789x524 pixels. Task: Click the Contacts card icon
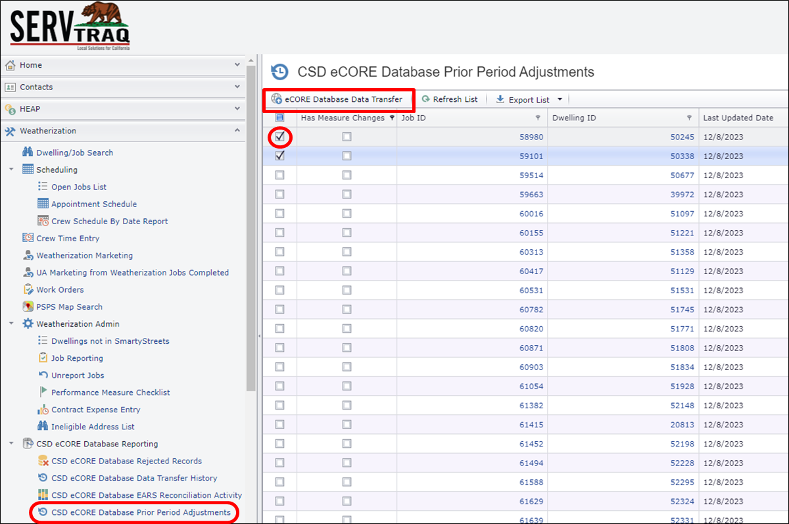10,87
